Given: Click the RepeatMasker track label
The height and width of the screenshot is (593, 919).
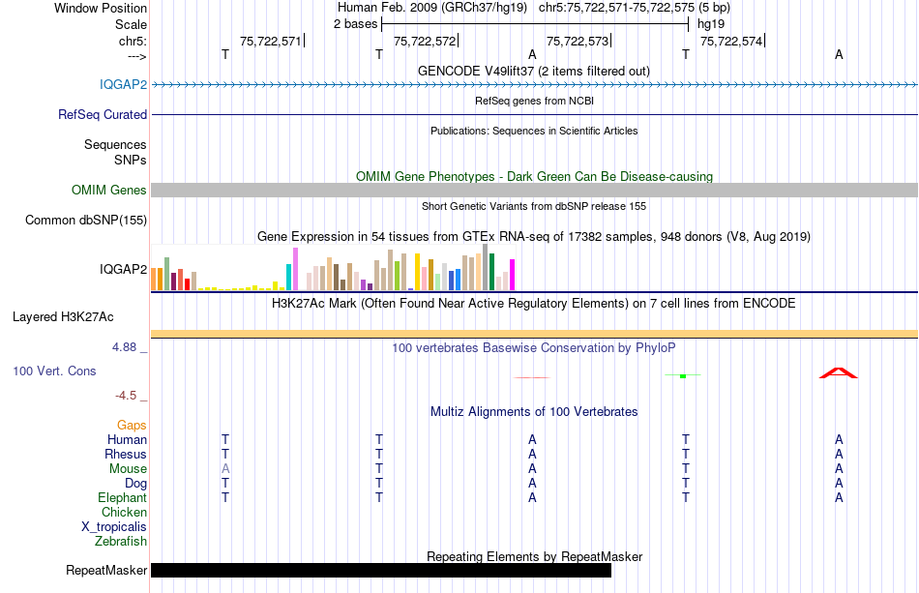Looking at the screenshot, I should tap(106, 571).
